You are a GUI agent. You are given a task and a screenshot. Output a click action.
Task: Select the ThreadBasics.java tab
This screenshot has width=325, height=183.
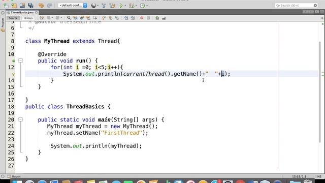[x=22, y=12]
